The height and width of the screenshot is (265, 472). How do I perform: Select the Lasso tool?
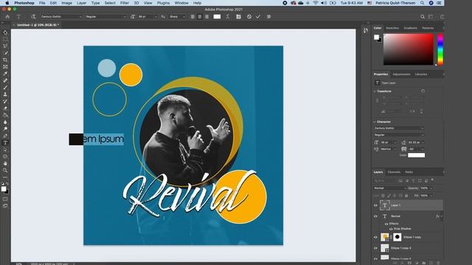pyautogui.click(x=5, y=46)
